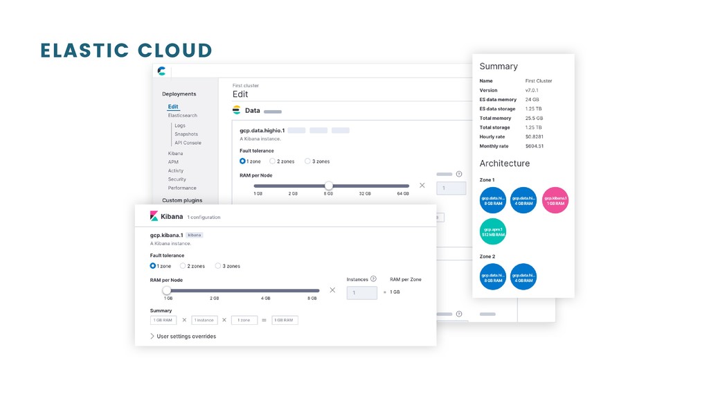This screenshot has height=399, width=709.
Task: Go to Security in the sidebar
Action: [x=177, y=179]
